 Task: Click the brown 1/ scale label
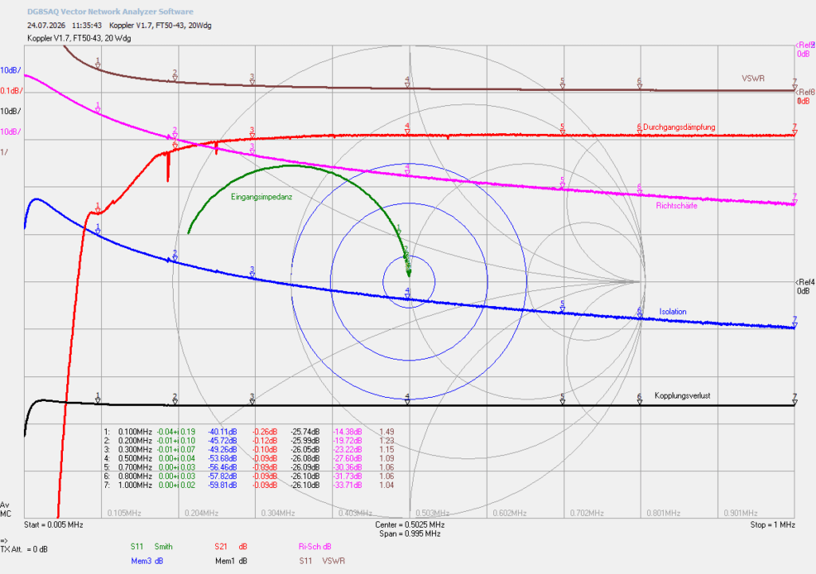[x=4, y=152]
